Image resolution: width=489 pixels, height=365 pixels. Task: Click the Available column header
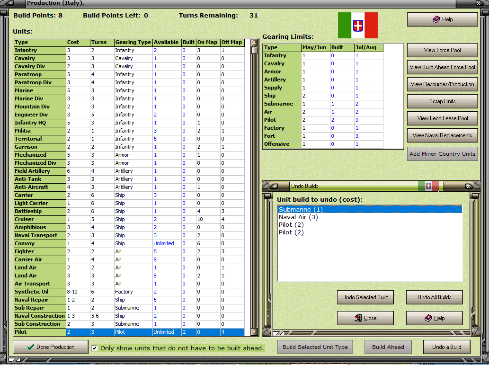(x=167, y=42)
